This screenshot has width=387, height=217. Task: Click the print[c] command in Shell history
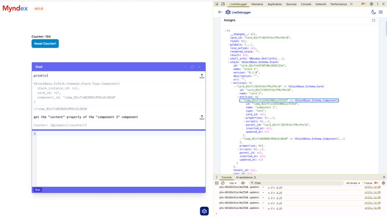[x=41, y=76]
